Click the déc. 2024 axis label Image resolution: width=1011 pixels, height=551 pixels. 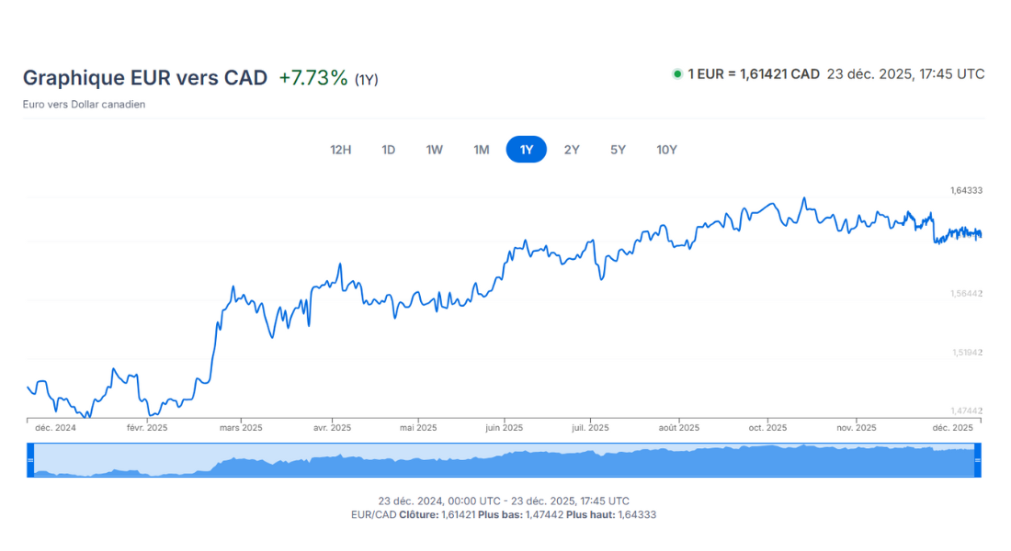click(x=55, y=428)
